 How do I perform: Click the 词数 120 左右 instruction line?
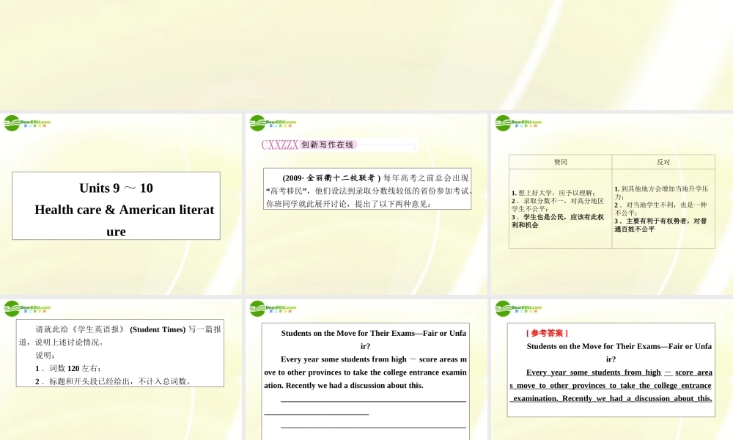[70, 368]
